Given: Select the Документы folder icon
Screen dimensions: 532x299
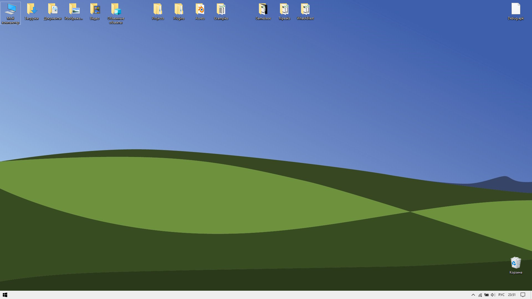Looking at the screenshot, I should tap(52, 12).
